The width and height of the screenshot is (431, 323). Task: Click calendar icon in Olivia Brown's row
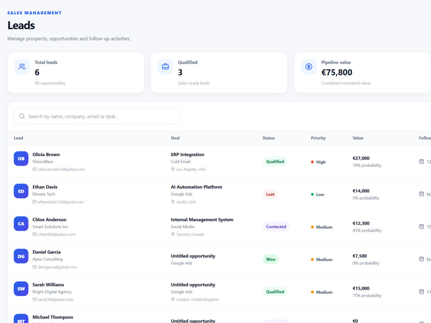point(422,161)
